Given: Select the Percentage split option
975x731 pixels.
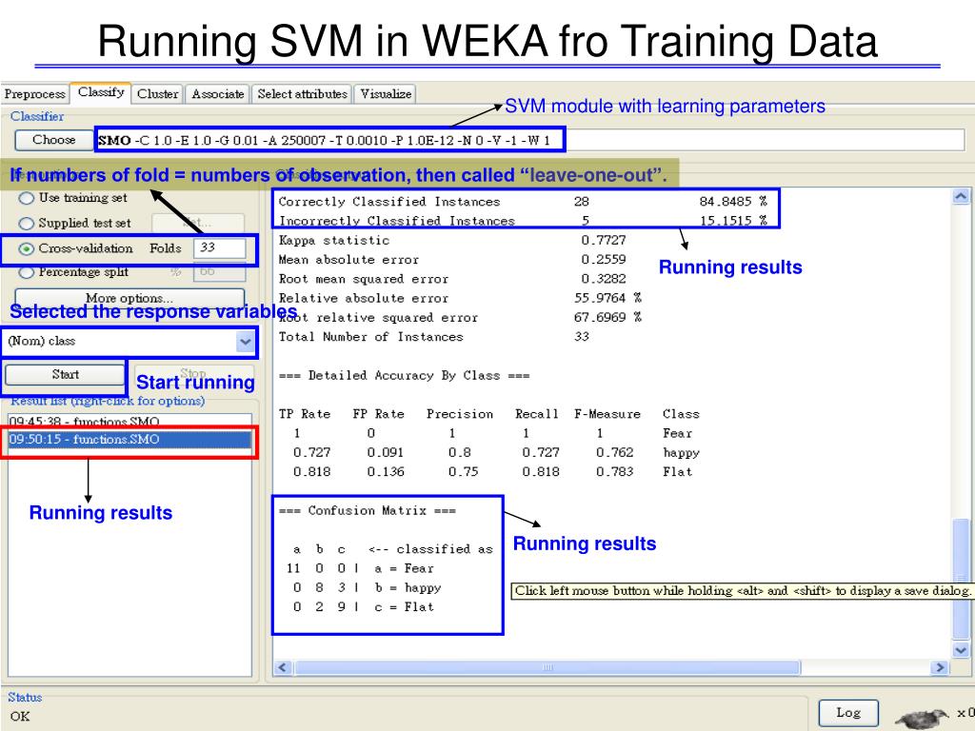Looking at the screenshot, I should 73,271.
